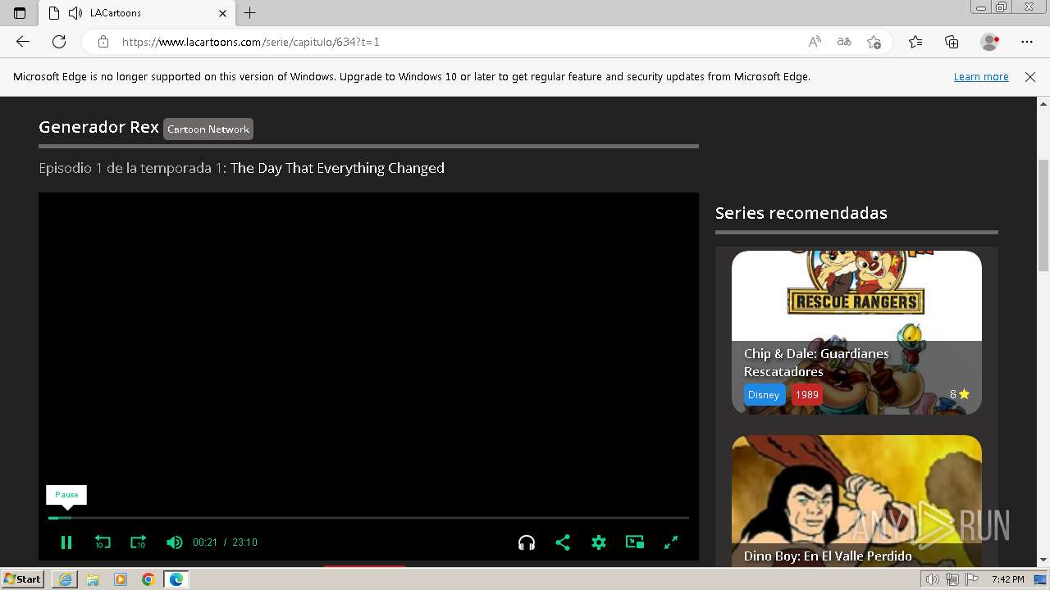This screenshot has width=1050, height=590.
Task: Skip forward 10 seconds in video
Action: coord(138,542)
